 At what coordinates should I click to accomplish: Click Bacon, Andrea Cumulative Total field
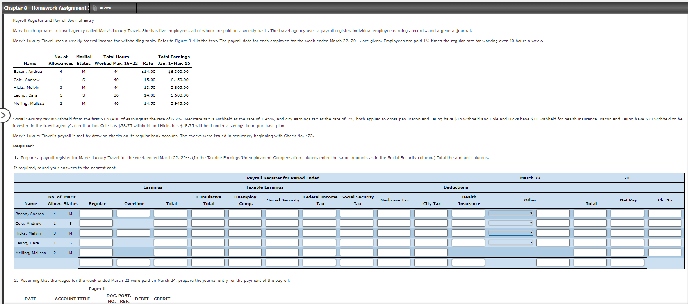point(208,214)
